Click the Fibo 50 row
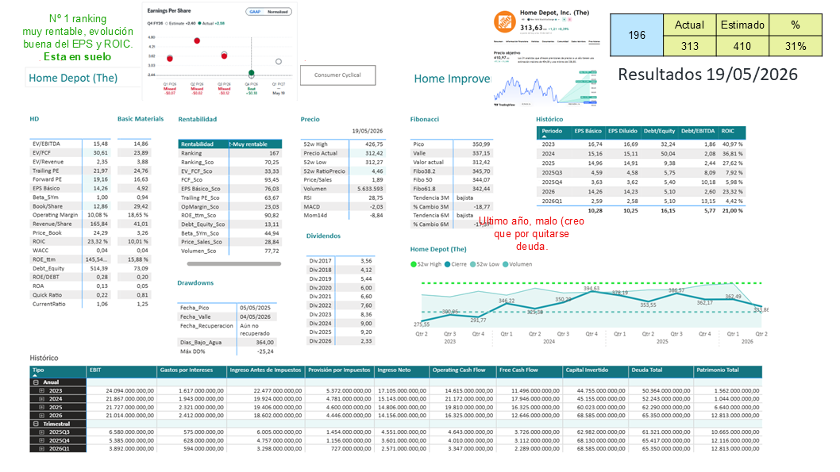 click(451, 180)
